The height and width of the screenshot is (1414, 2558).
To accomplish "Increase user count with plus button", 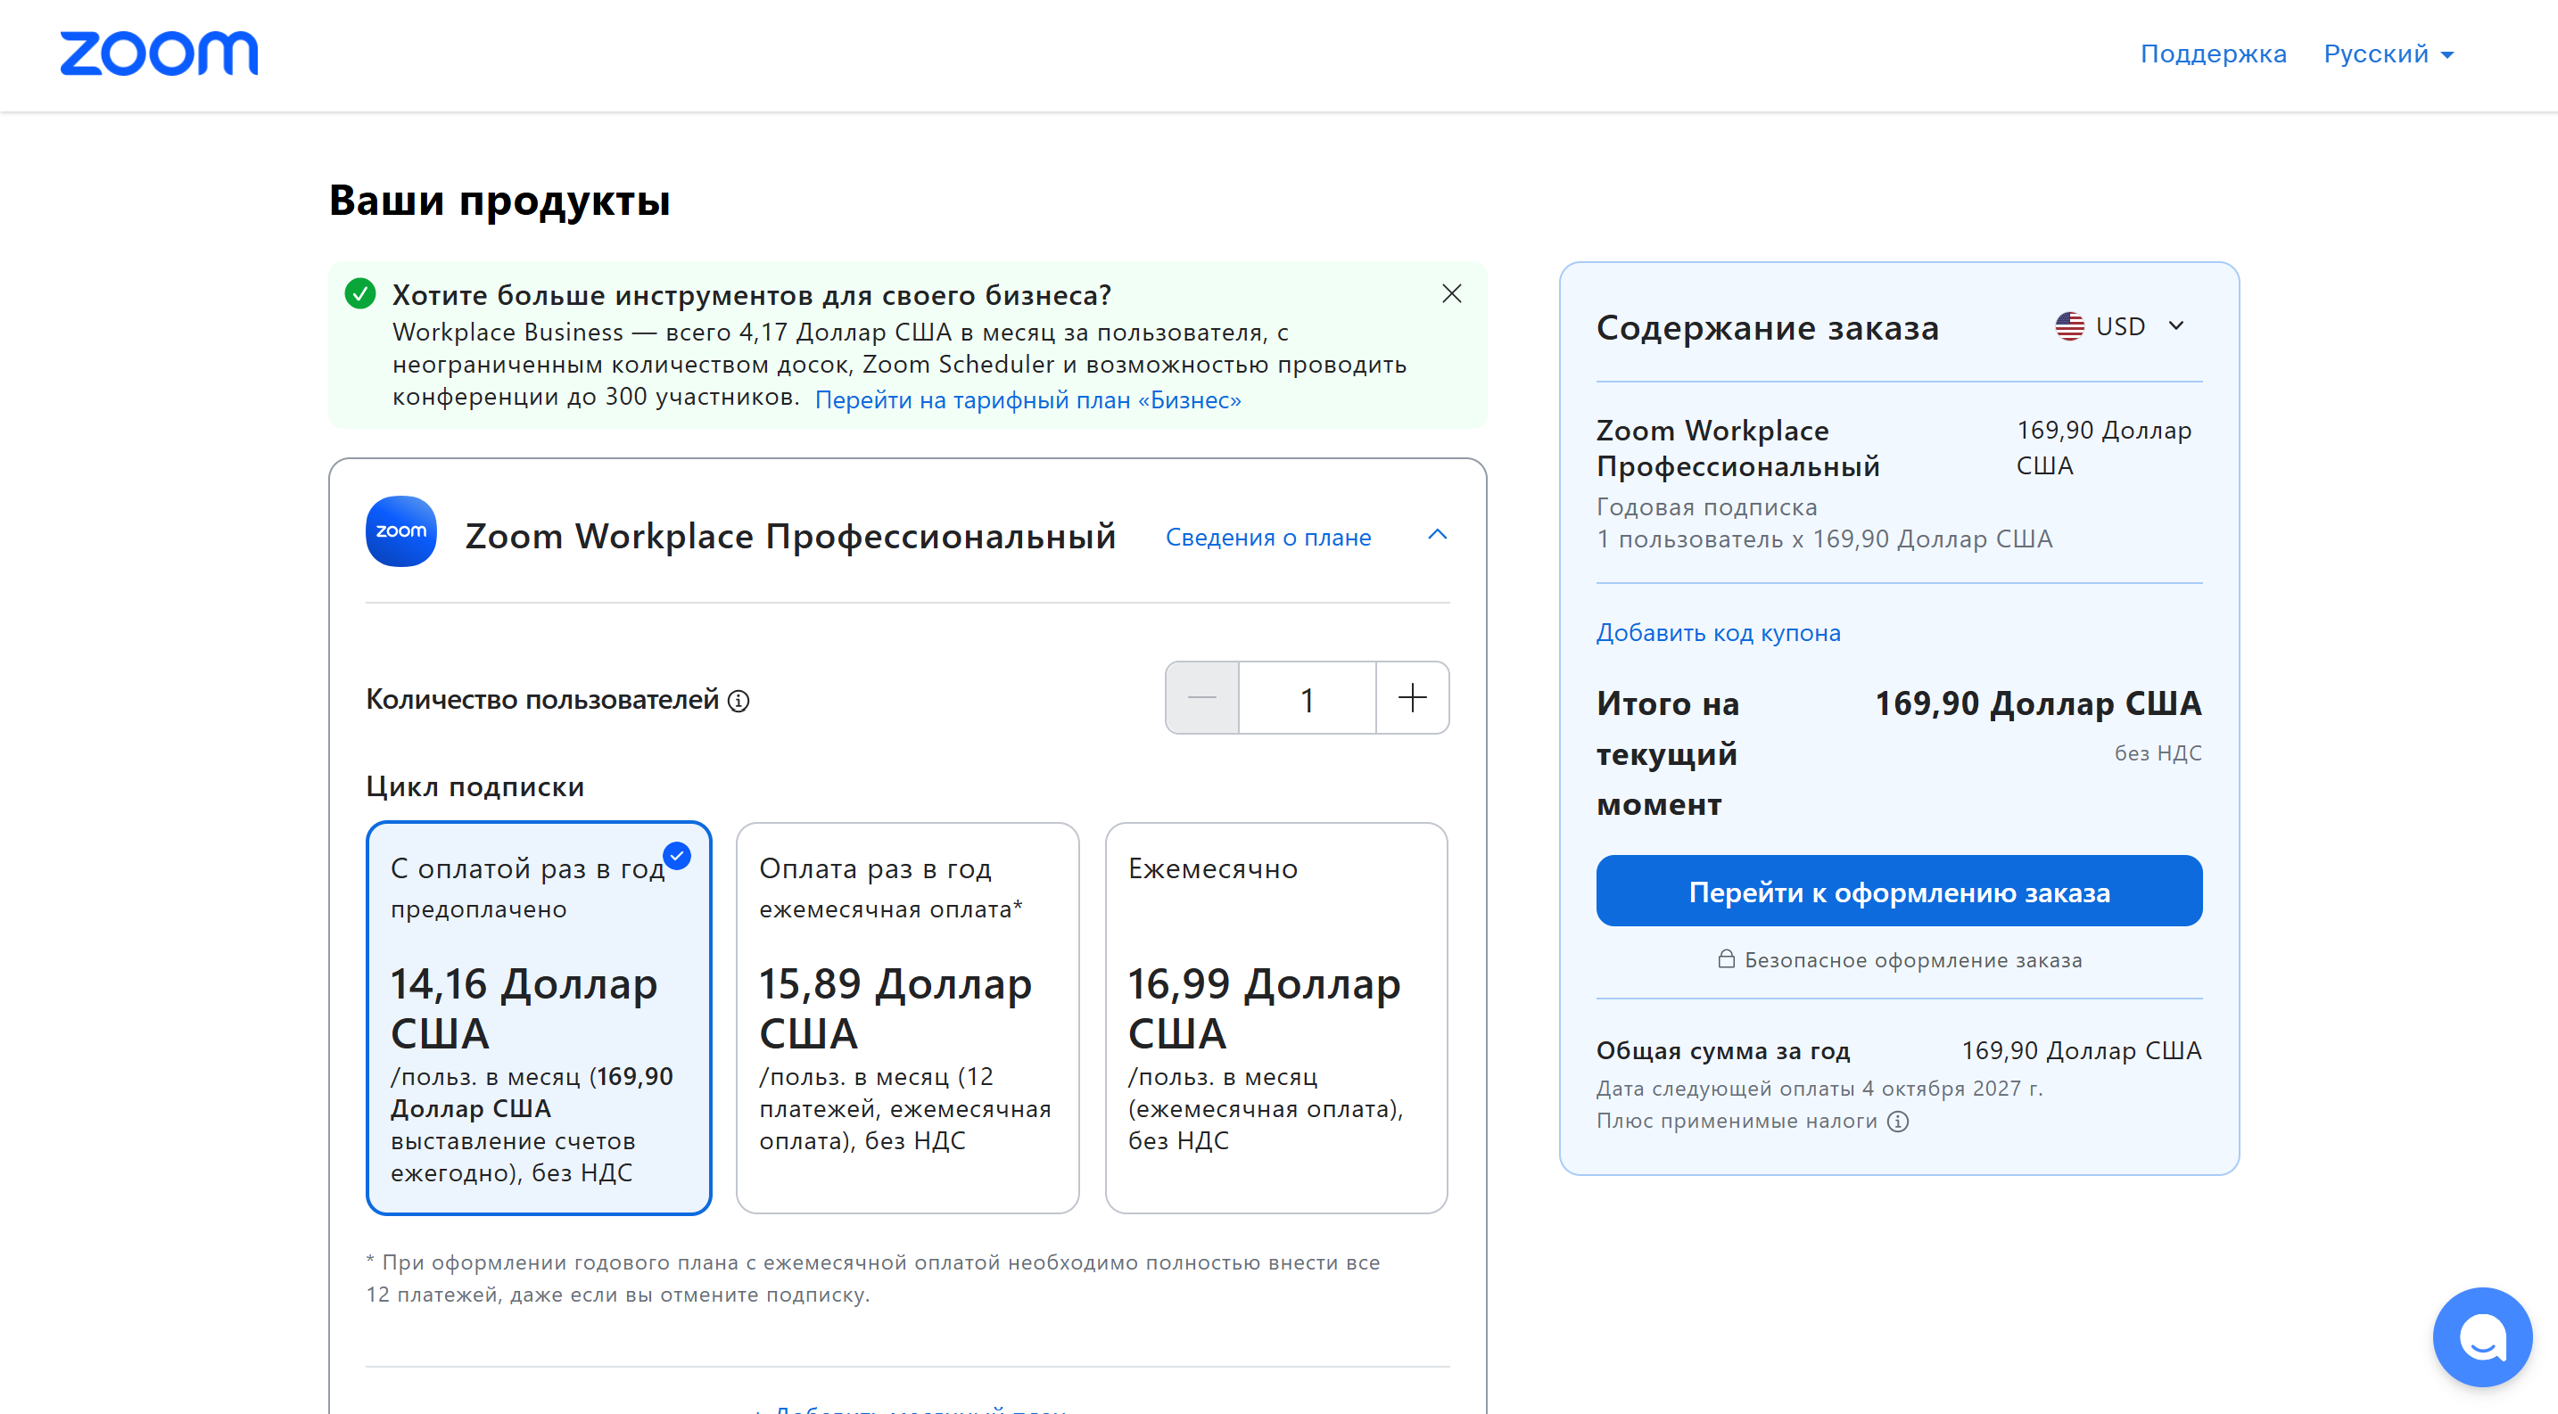I will pyautogui.click(x=1412, y=697).
